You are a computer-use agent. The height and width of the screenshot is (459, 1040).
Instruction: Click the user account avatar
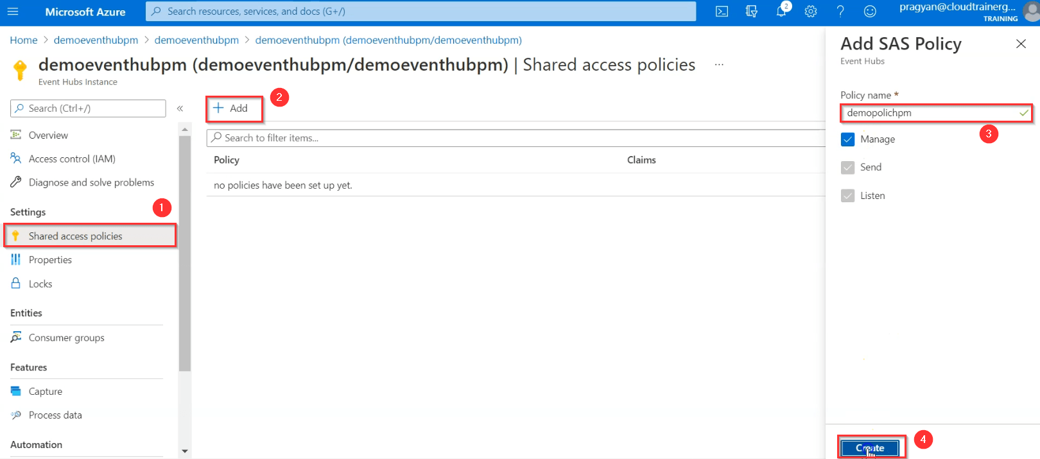pyautogui.click(x=1032, y=12)
